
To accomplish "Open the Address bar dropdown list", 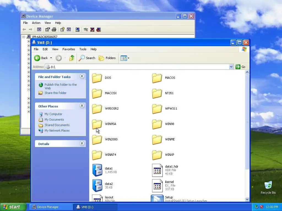I will coord(231,67).
